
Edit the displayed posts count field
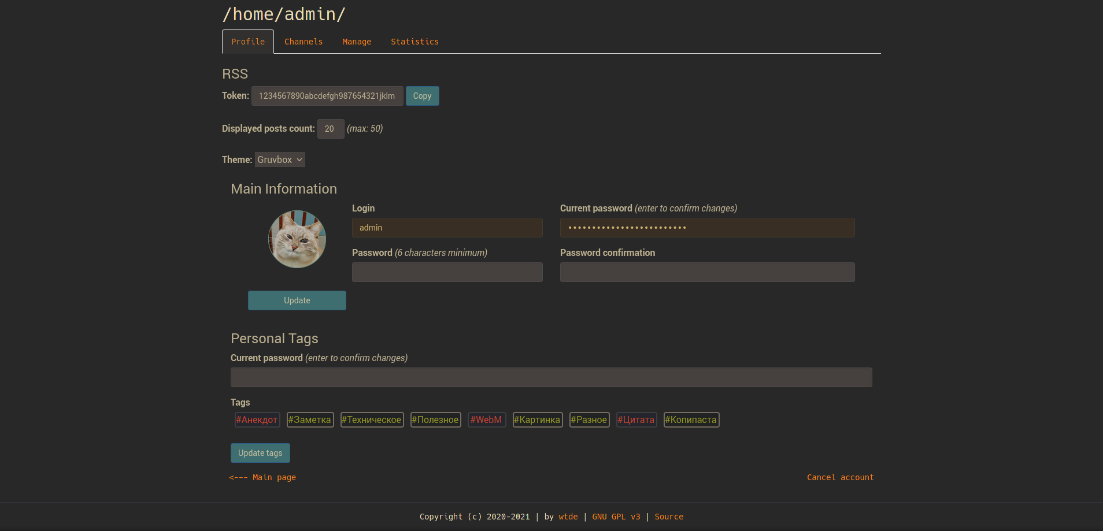[x=331, y=129]
